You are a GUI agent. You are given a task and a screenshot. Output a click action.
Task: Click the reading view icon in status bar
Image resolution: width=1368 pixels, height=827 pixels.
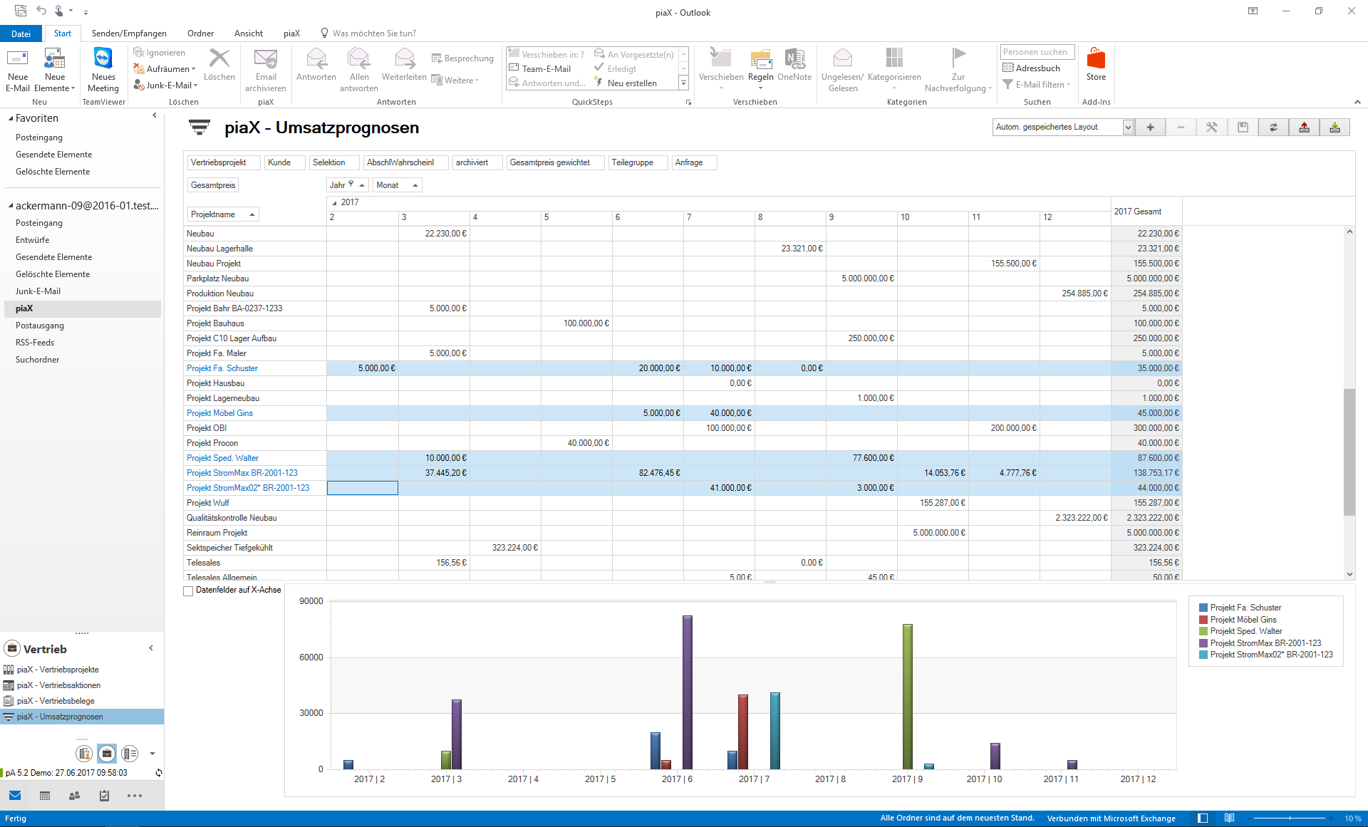coord(1229,818)
